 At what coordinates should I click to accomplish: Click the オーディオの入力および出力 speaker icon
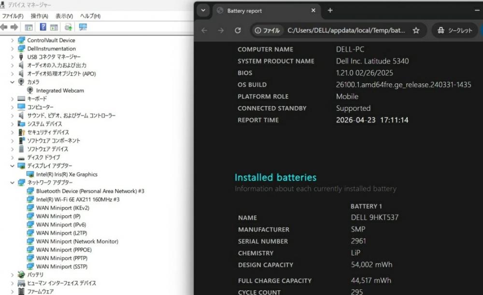tap(21, 65)
